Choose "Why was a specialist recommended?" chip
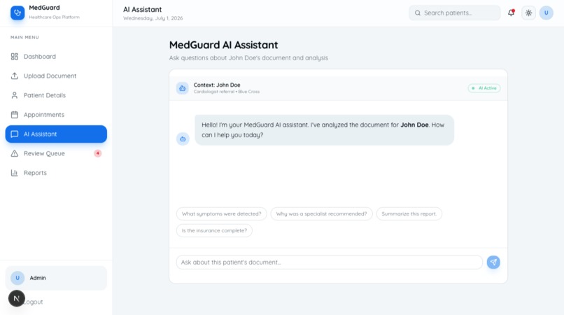 321,213
